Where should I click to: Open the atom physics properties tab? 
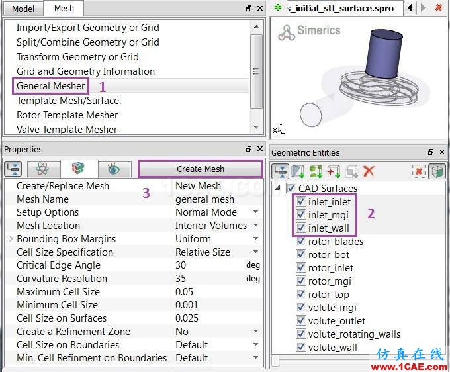pyautogui.click(x=42, y=169)
